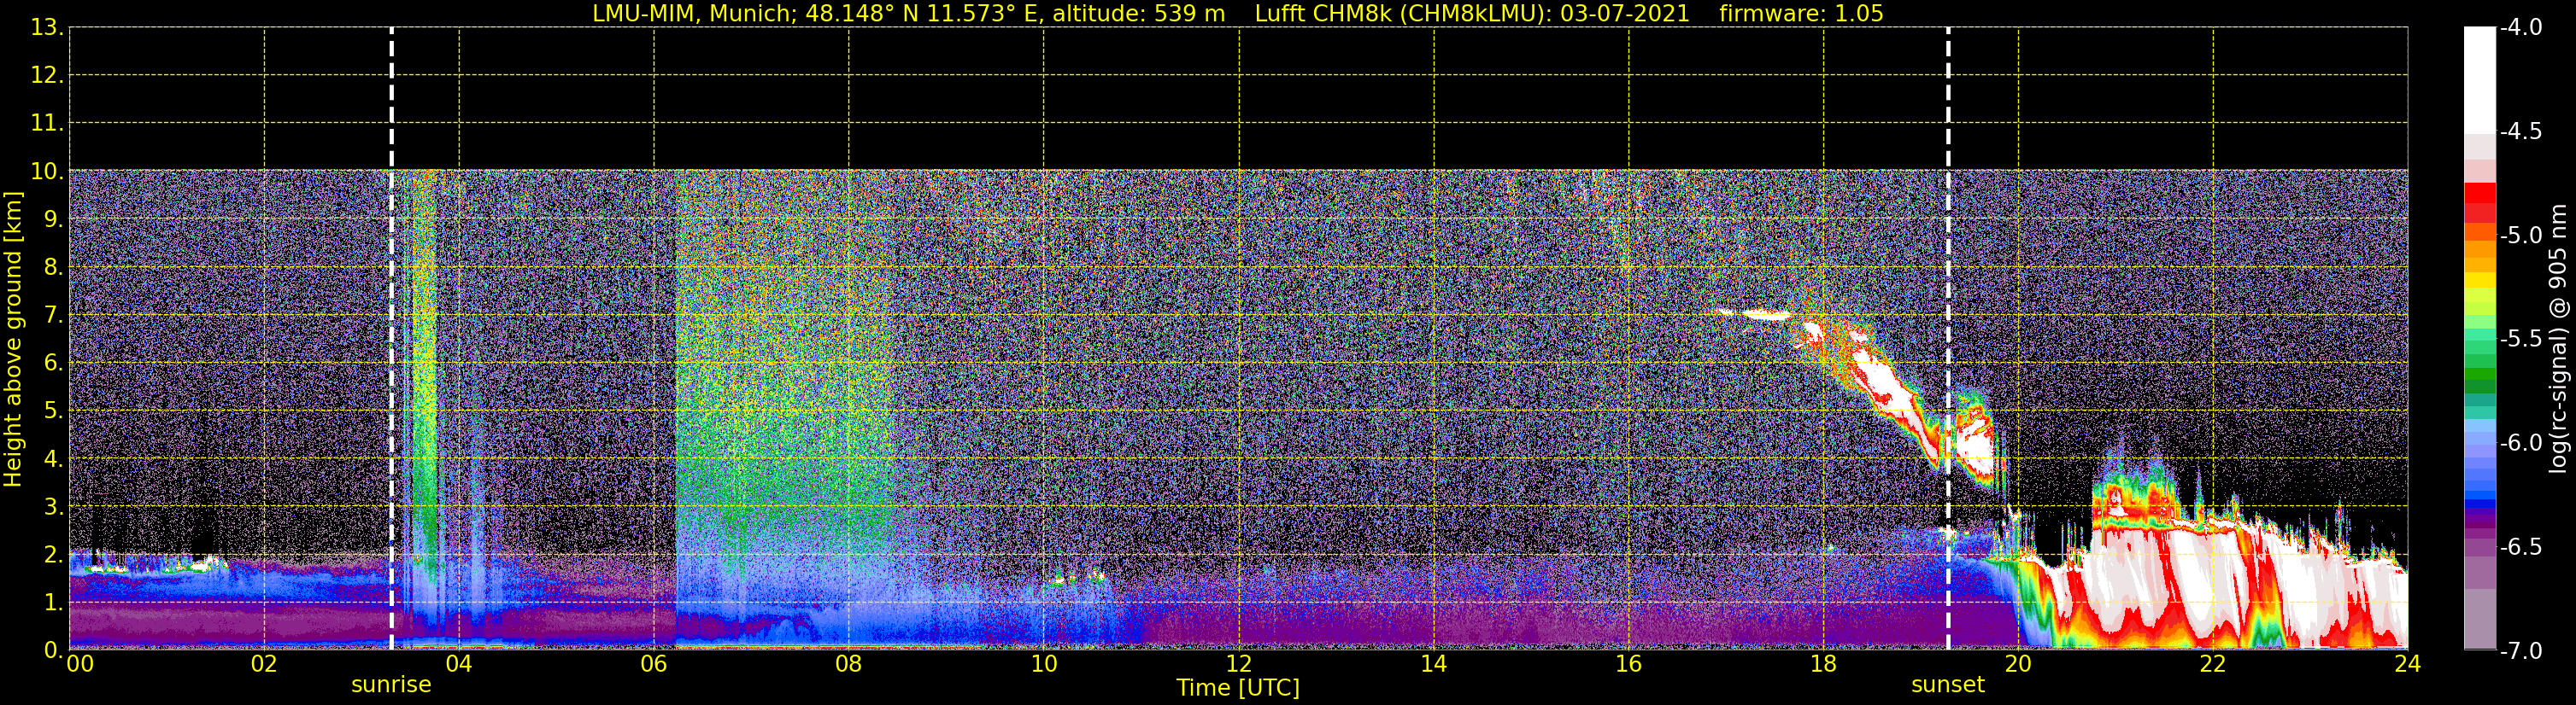Click the white top section of the colorbar
This screenshot has width=2576, height=705.
(x=2480, y=80)
